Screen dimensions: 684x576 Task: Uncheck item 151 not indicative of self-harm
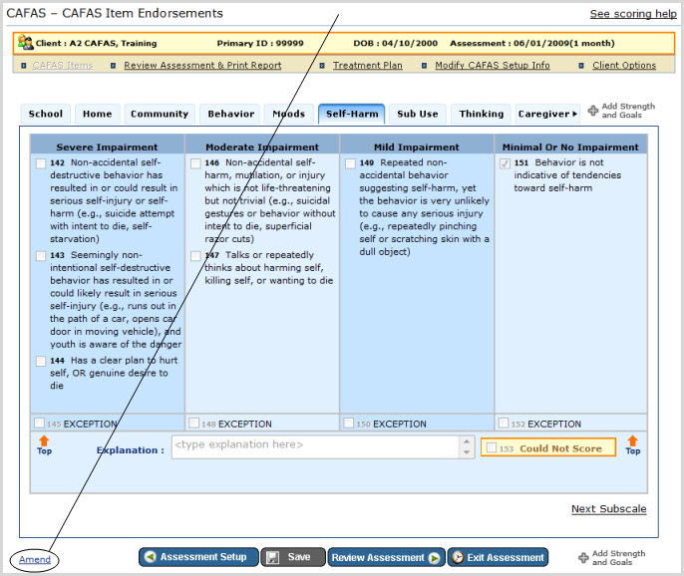click(505, 163)
